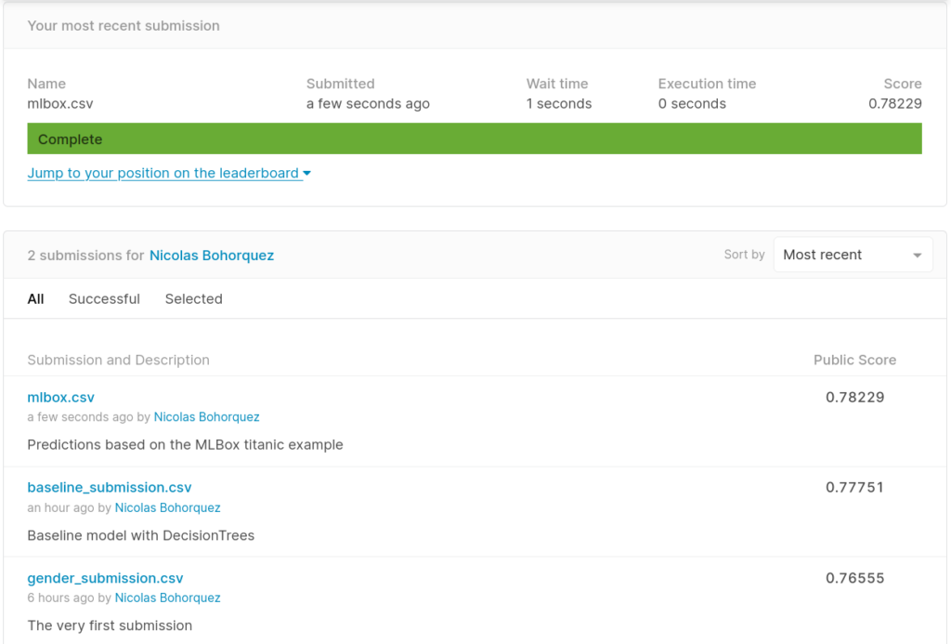Viewport: 951px width, 644px height.
Task: Open Nicolas Bohorquez's profile from header
Action: 212,255
